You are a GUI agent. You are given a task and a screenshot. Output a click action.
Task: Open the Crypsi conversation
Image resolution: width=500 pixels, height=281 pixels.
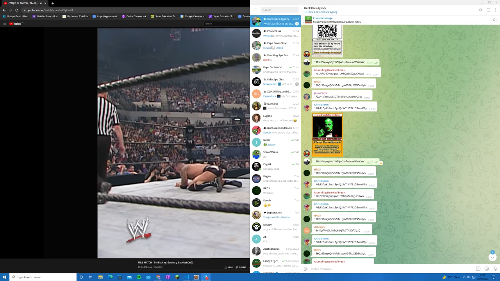click(275, 167)
